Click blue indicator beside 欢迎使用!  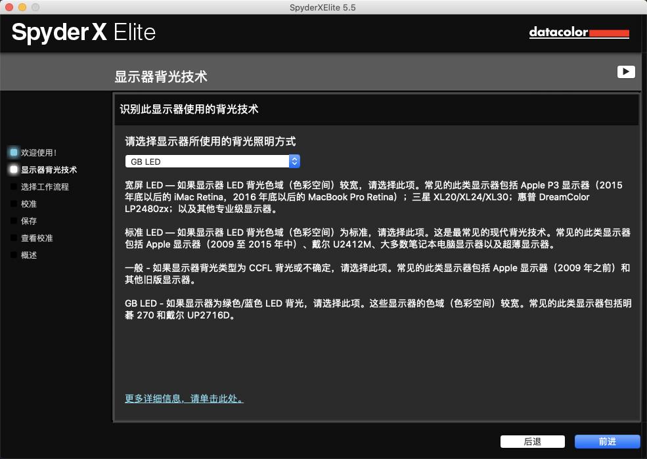pyautogui.click(x=14, y=152)
